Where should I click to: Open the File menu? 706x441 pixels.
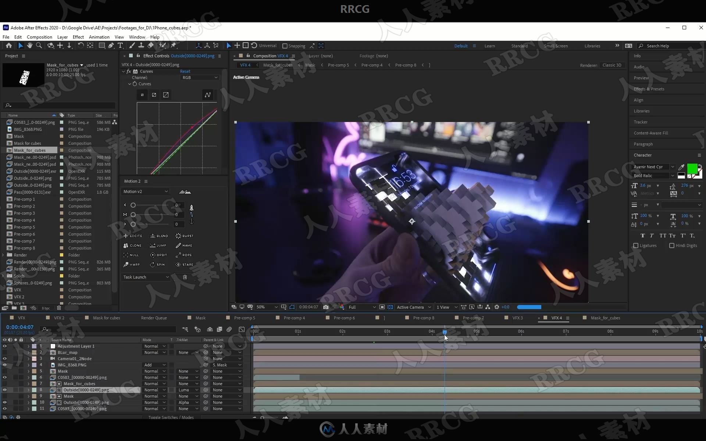6,37
